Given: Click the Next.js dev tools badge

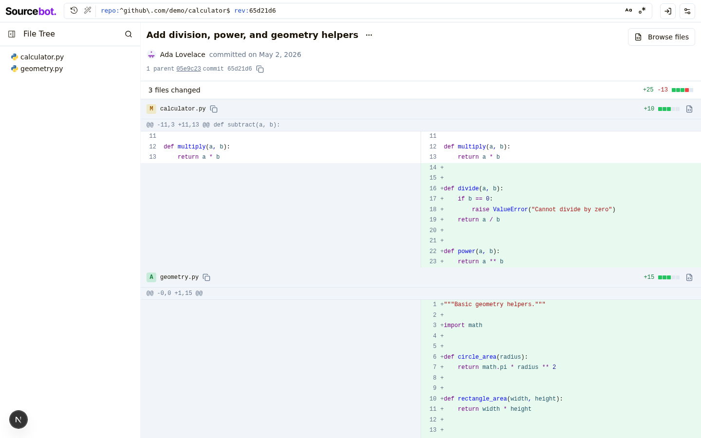Looking at the screenshot, I should pos(18,420).
